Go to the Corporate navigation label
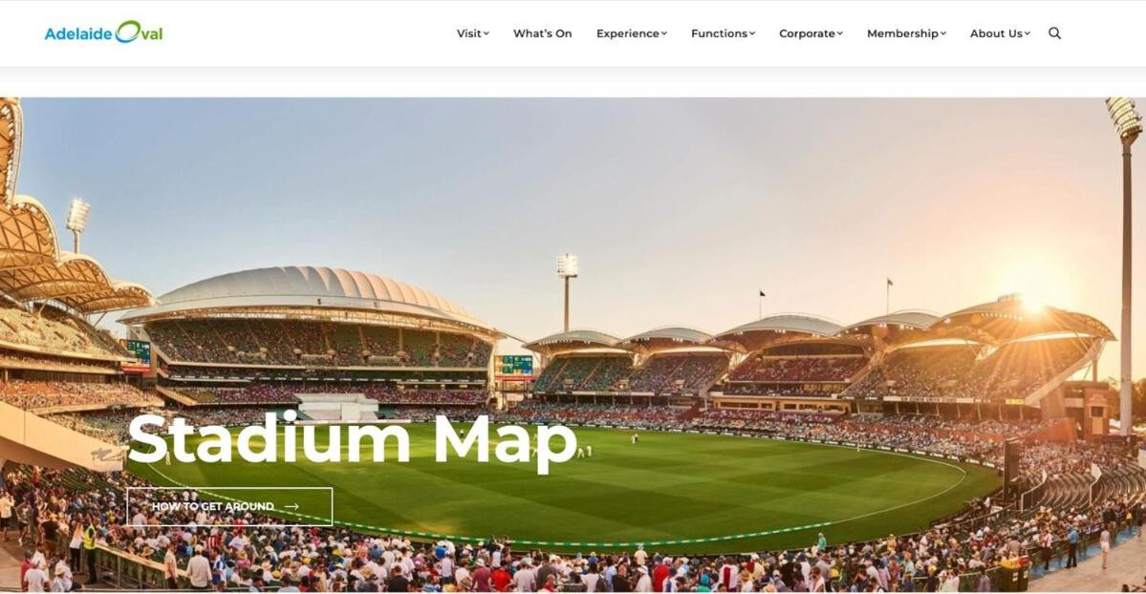Image resolution: width=1146 pixels, height=594 pixels. tap(807, 33)
